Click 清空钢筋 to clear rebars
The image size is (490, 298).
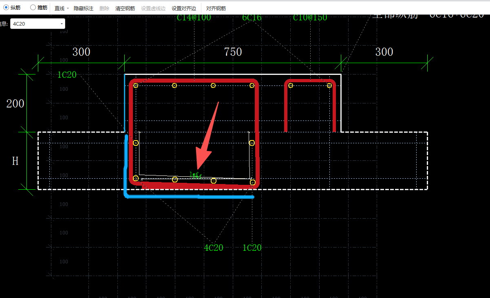pyautogui.click(x=125, y=8)
